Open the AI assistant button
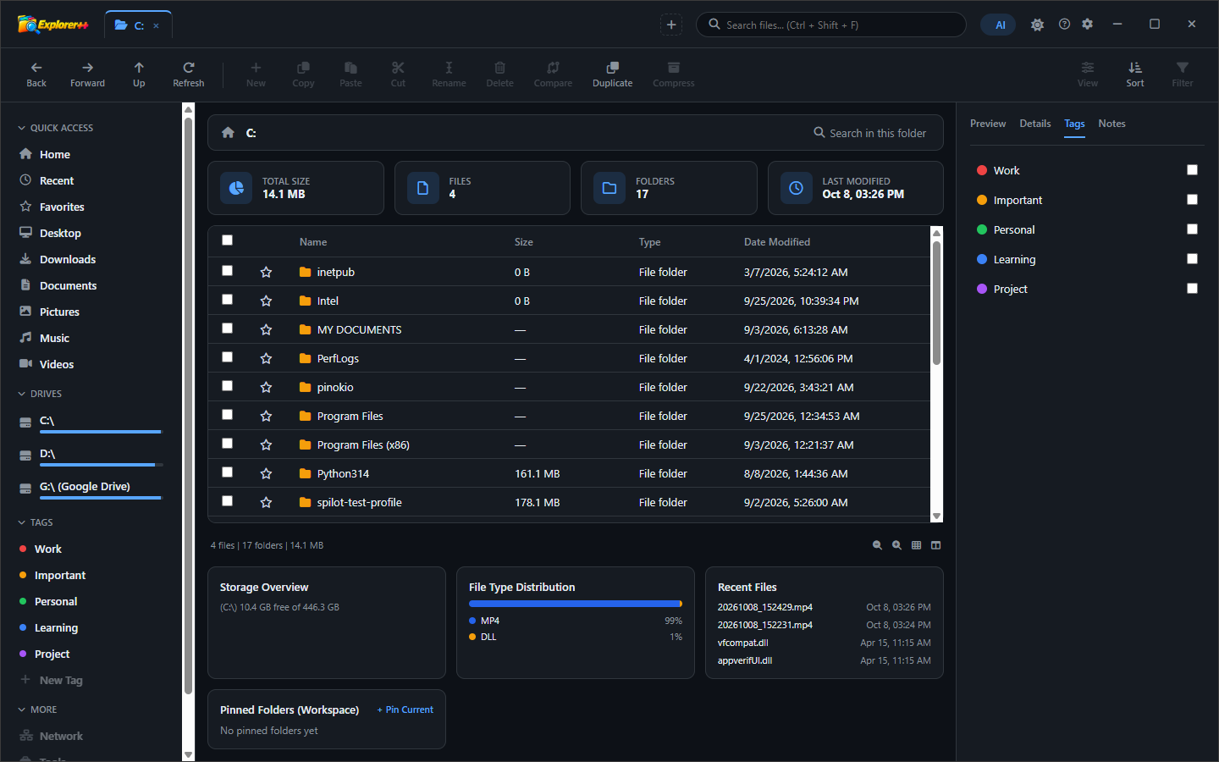Image resolution: width=1219 pixels, height=762 pixels. [x=999, y=25]
